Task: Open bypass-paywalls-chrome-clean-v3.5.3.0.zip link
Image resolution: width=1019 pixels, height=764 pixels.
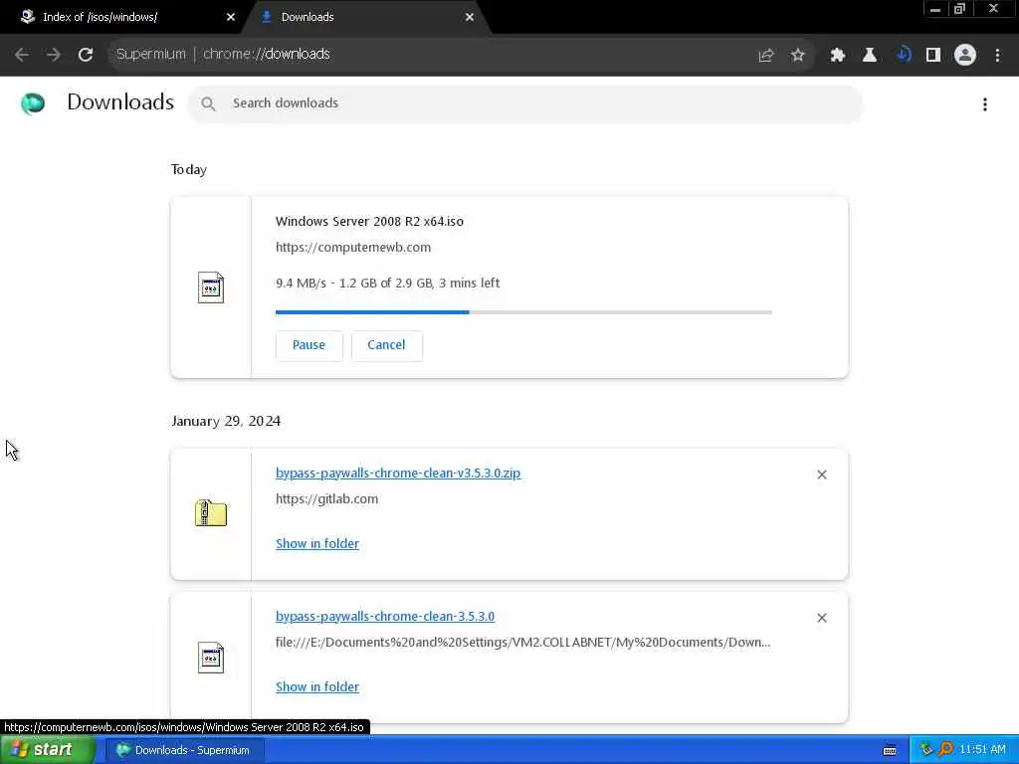Action: pyautogui.click(x=398, y=473)
